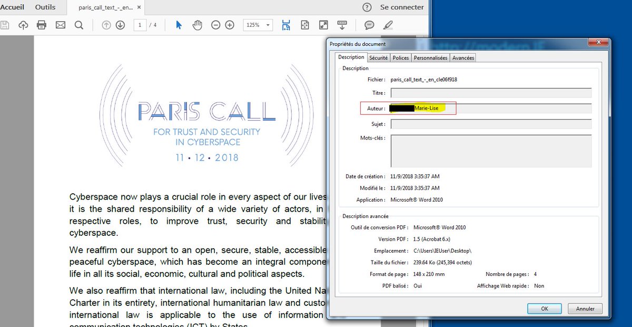The image size is (632, 327).
Task: Click the Titre input field
Action: click(491, 93)
